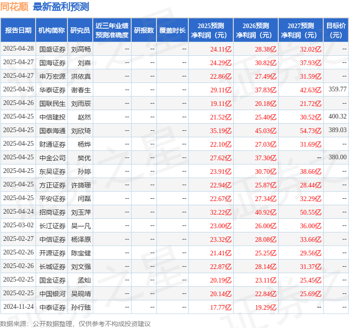Click target price 359.77
Screen dimensions: 349x328
[x=337, y=89]
